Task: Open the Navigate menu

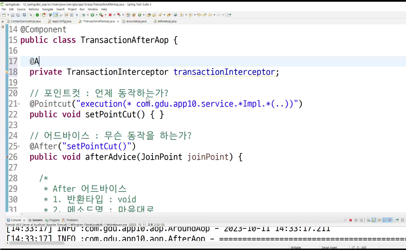Action: [x=48, y=9]
